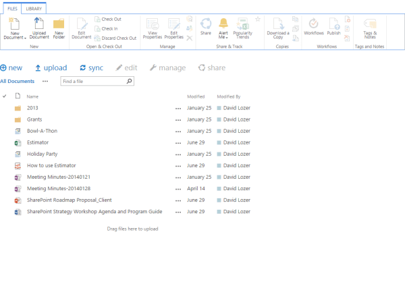The height and width of the screenshot is (284, 405).
Task: Click the sync link
Action: tap(92, 68)
